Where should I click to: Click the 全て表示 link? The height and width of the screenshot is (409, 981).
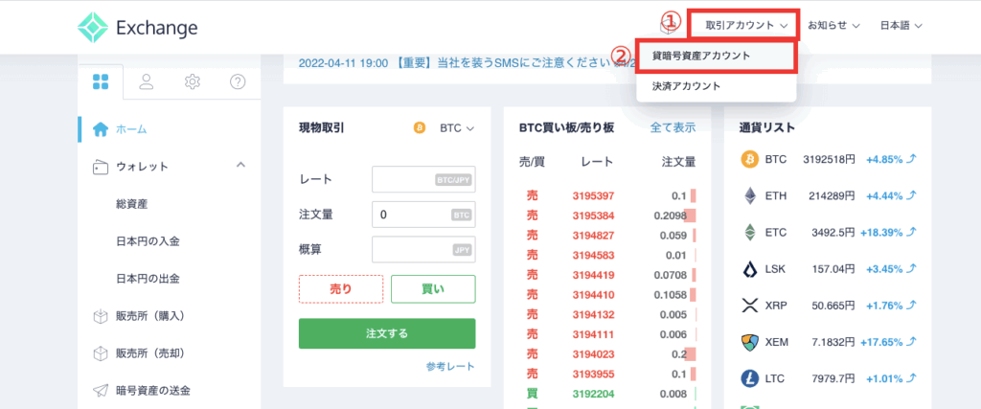point(673,127)
